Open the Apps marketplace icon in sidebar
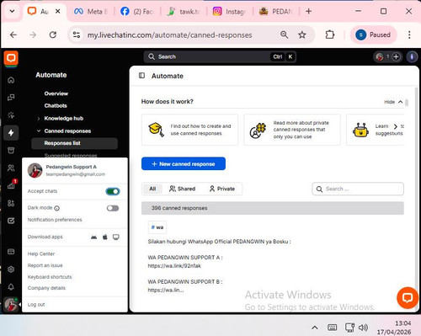 (x=11, y=203)
